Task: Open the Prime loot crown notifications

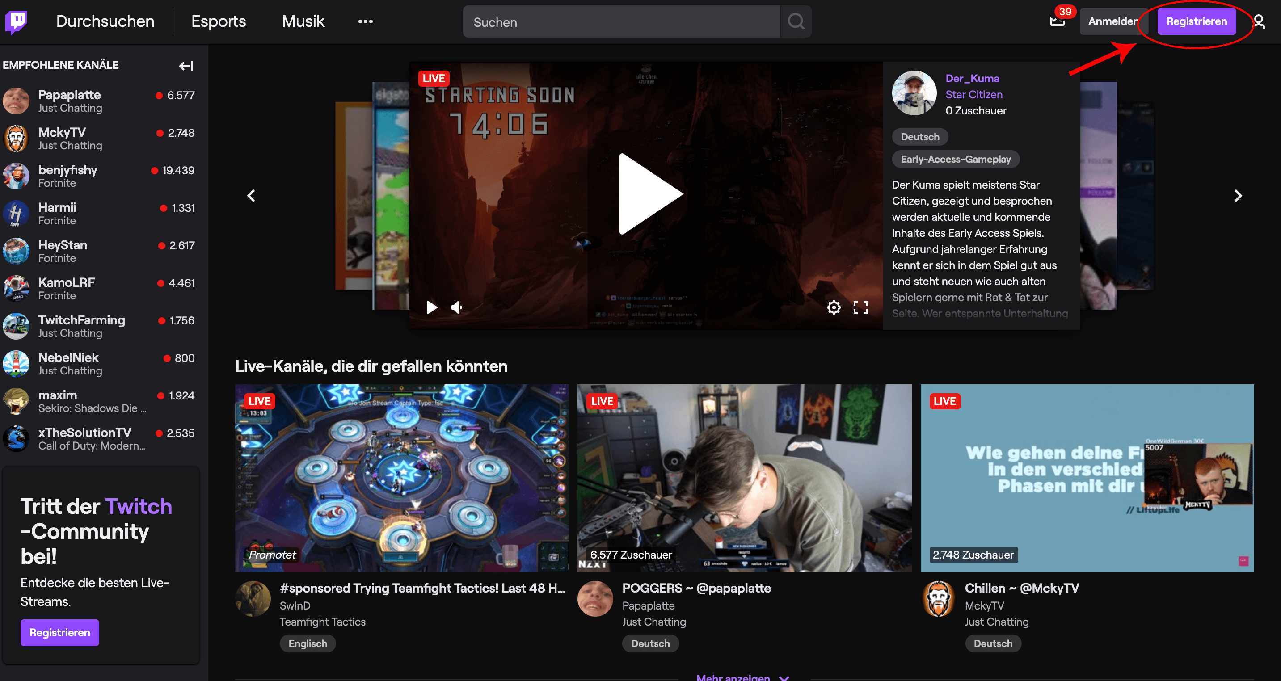Action: 1057,21
